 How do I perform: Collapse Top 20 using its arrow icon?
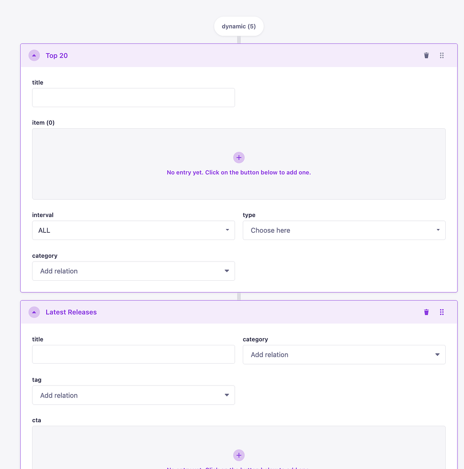coord(34,55)
